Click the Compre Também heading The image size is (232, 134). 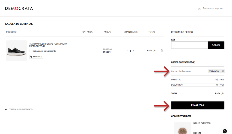(181, 116)
